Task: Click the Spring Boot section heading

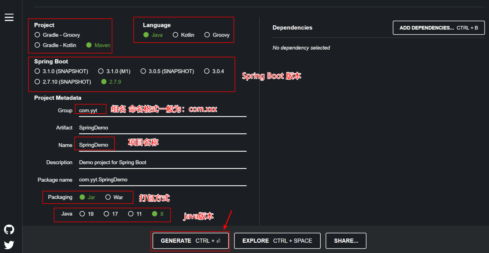Action: click(51, 61)
